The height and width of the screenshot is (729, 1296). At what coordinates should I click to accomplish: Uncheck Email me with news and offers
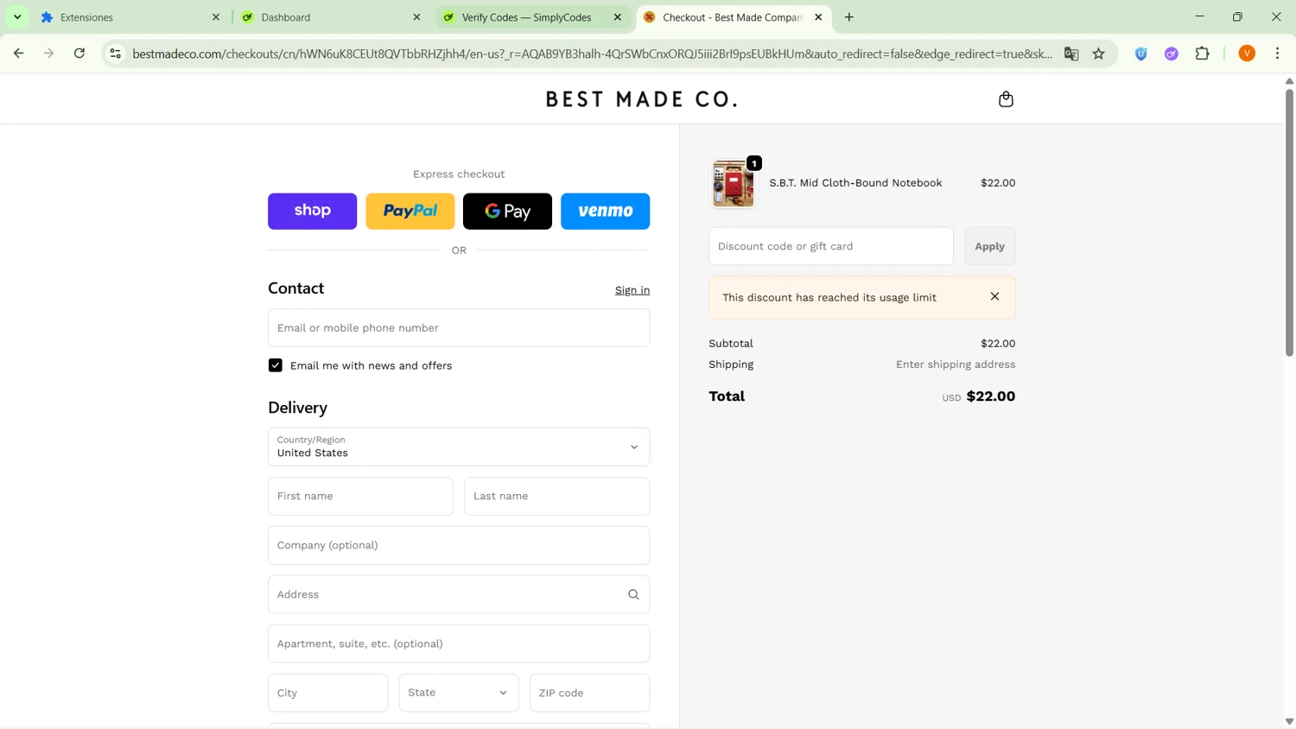click(276, 365)
